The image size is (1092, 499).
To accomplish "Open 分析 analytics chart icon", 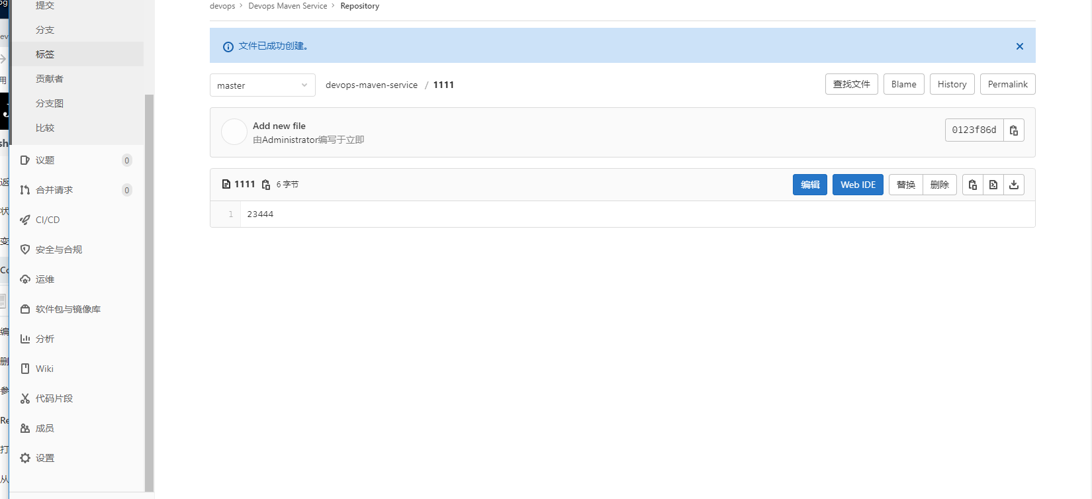I will (25, 339).
